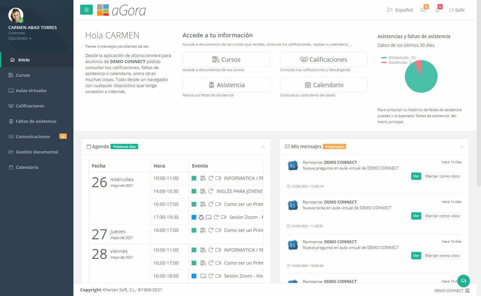Click the Calificaciones quick access button

[x=323, y=59]
